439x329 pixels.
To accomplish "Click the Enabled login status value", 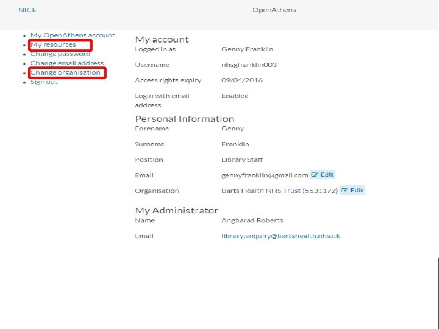I will click(235, 96).
